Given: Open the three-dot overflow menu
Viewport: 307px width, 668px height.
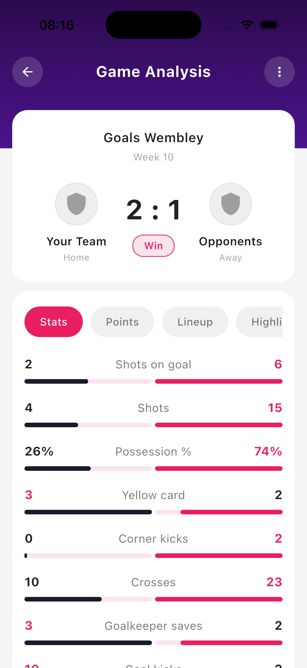Looking at the screenshot, I should click(279, 72).
